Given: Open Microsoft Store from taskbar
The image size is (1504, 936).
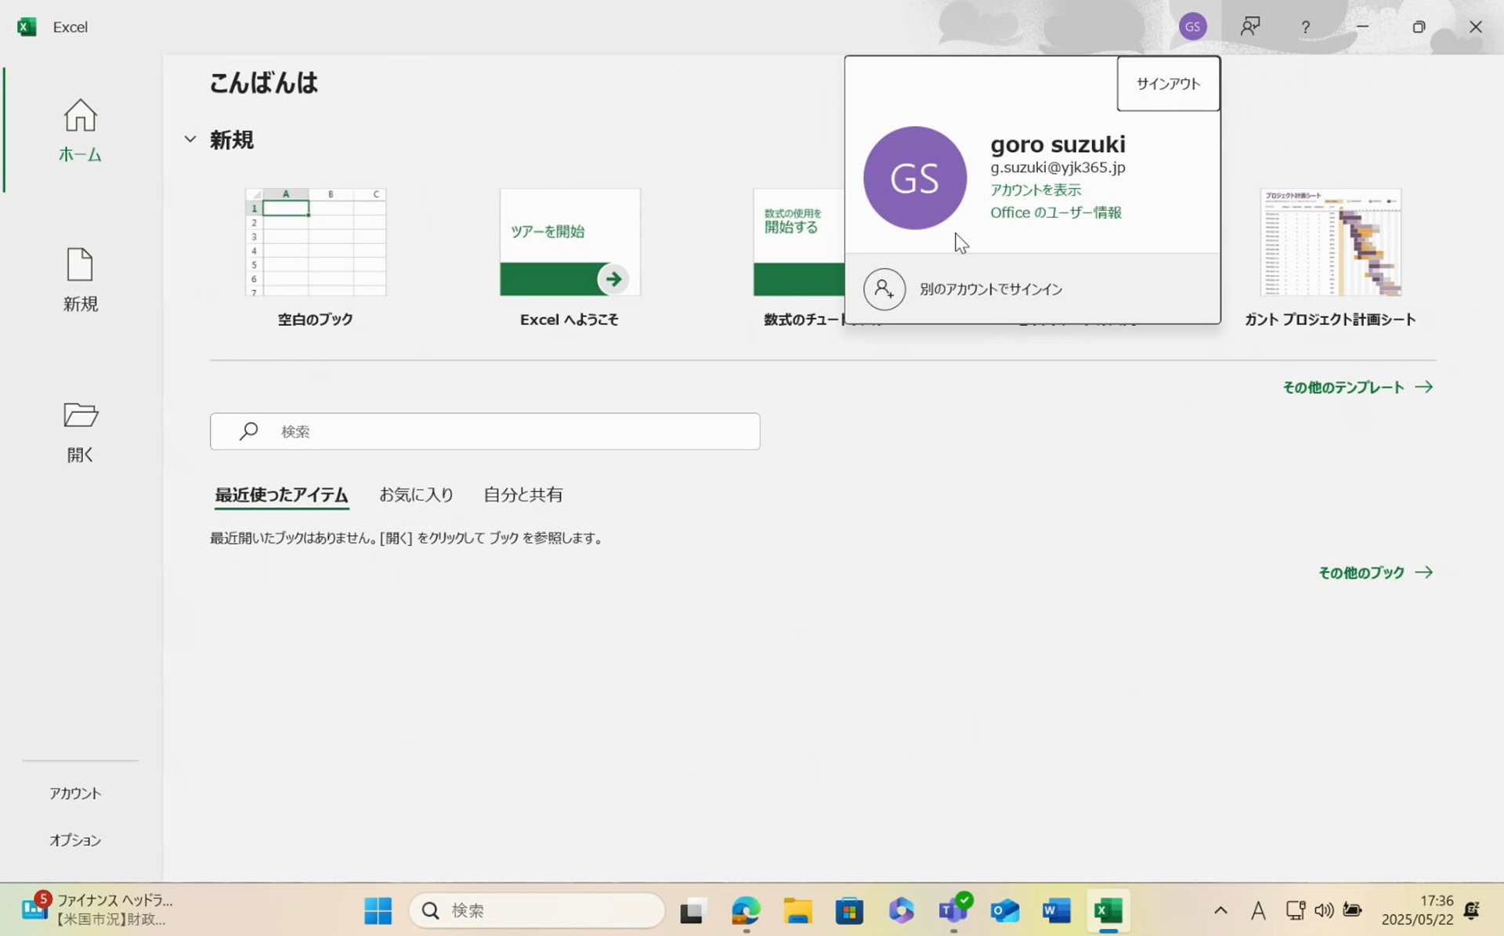Looking at the screenshot, I should pyautogui.click(x=849, y=910).
